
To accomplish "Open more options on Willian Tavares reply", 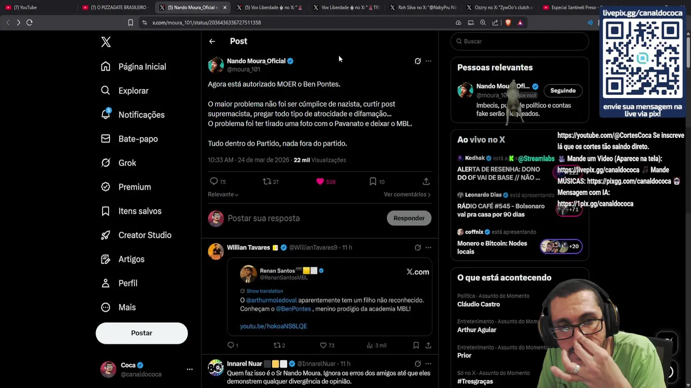I will [428, 247].
